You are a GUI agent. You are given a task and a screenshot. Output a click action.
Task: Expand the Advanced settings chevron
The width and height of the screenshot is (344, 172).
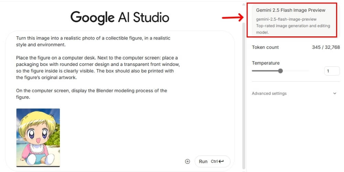tap(335, 93)
